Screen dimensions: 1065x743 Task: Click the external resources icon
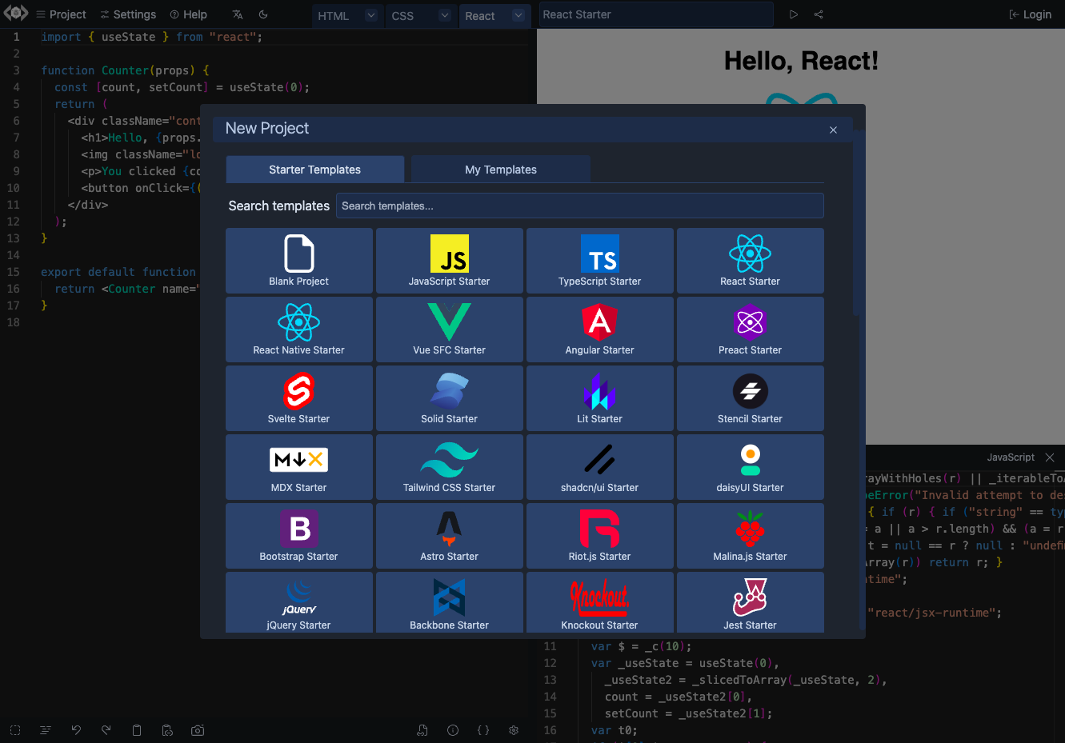click(422, 730)
